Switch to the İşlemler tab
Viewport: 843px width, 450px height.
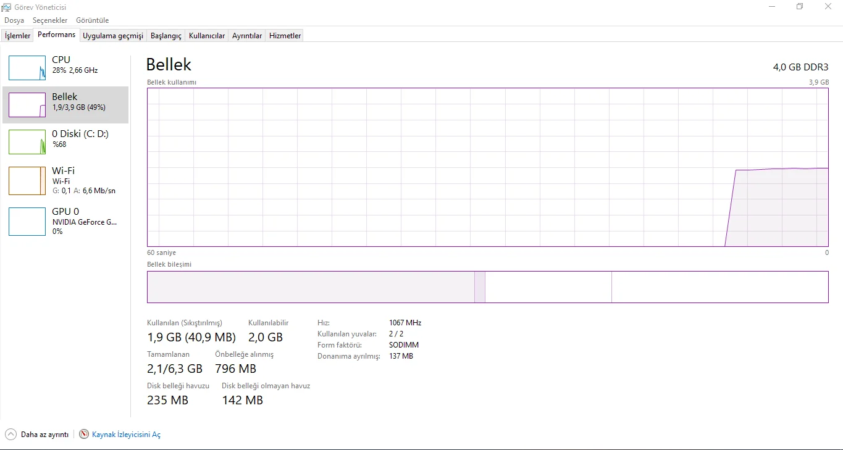coord(17,35)
